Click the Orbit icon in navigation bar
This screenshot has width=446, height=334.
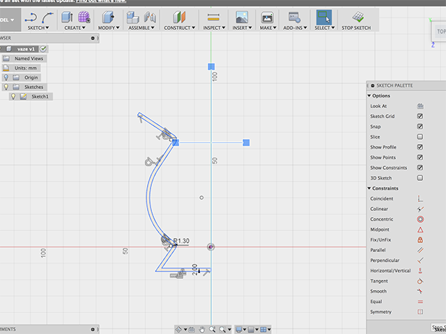click(178, 329)
